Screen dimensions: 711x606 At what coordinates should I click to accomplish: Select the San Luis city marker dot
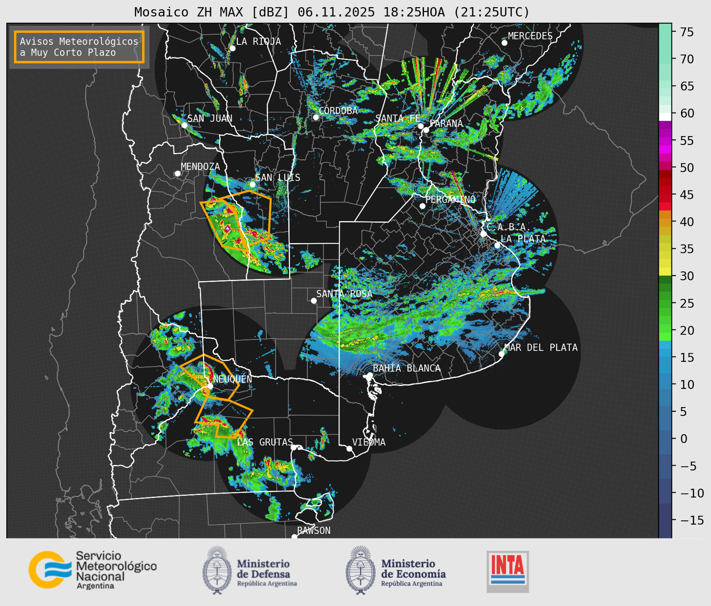(x=252, y=185)
